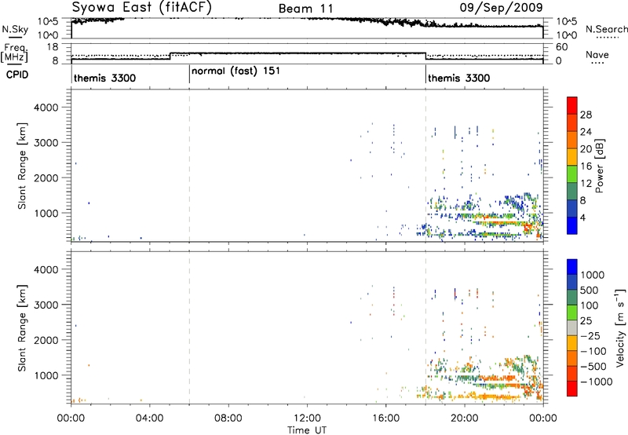Click the "themis 3300" label starting at 00:00
The width and height of the screenshot is (628, 435).
pos(104,78)
